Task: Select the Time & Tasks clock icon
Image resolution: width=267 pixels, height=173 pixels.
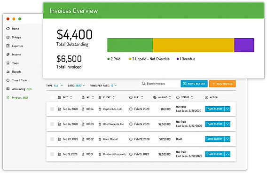Action: (8, 80)
